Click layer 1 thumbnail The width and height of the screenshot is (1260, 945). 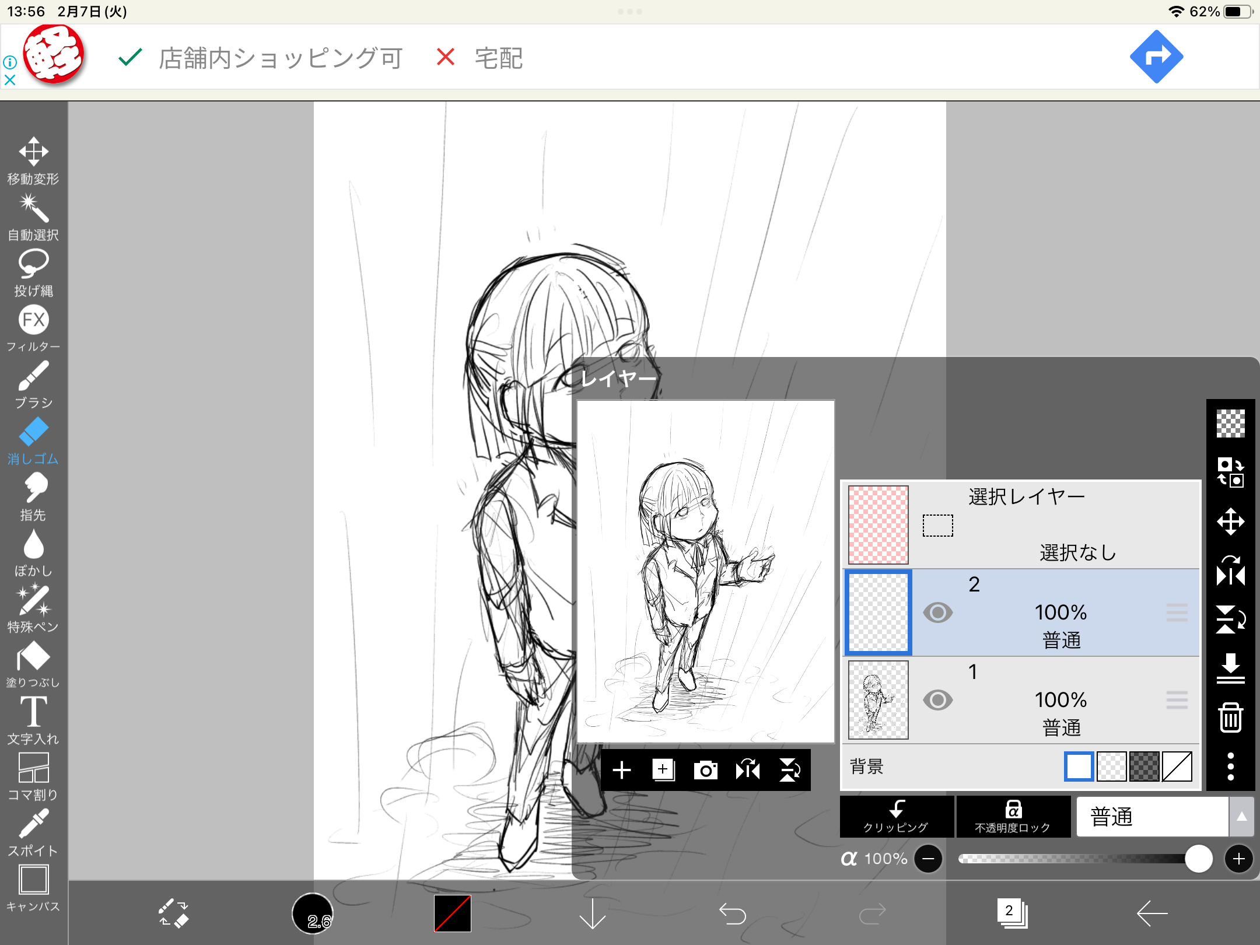click(878, 700)
